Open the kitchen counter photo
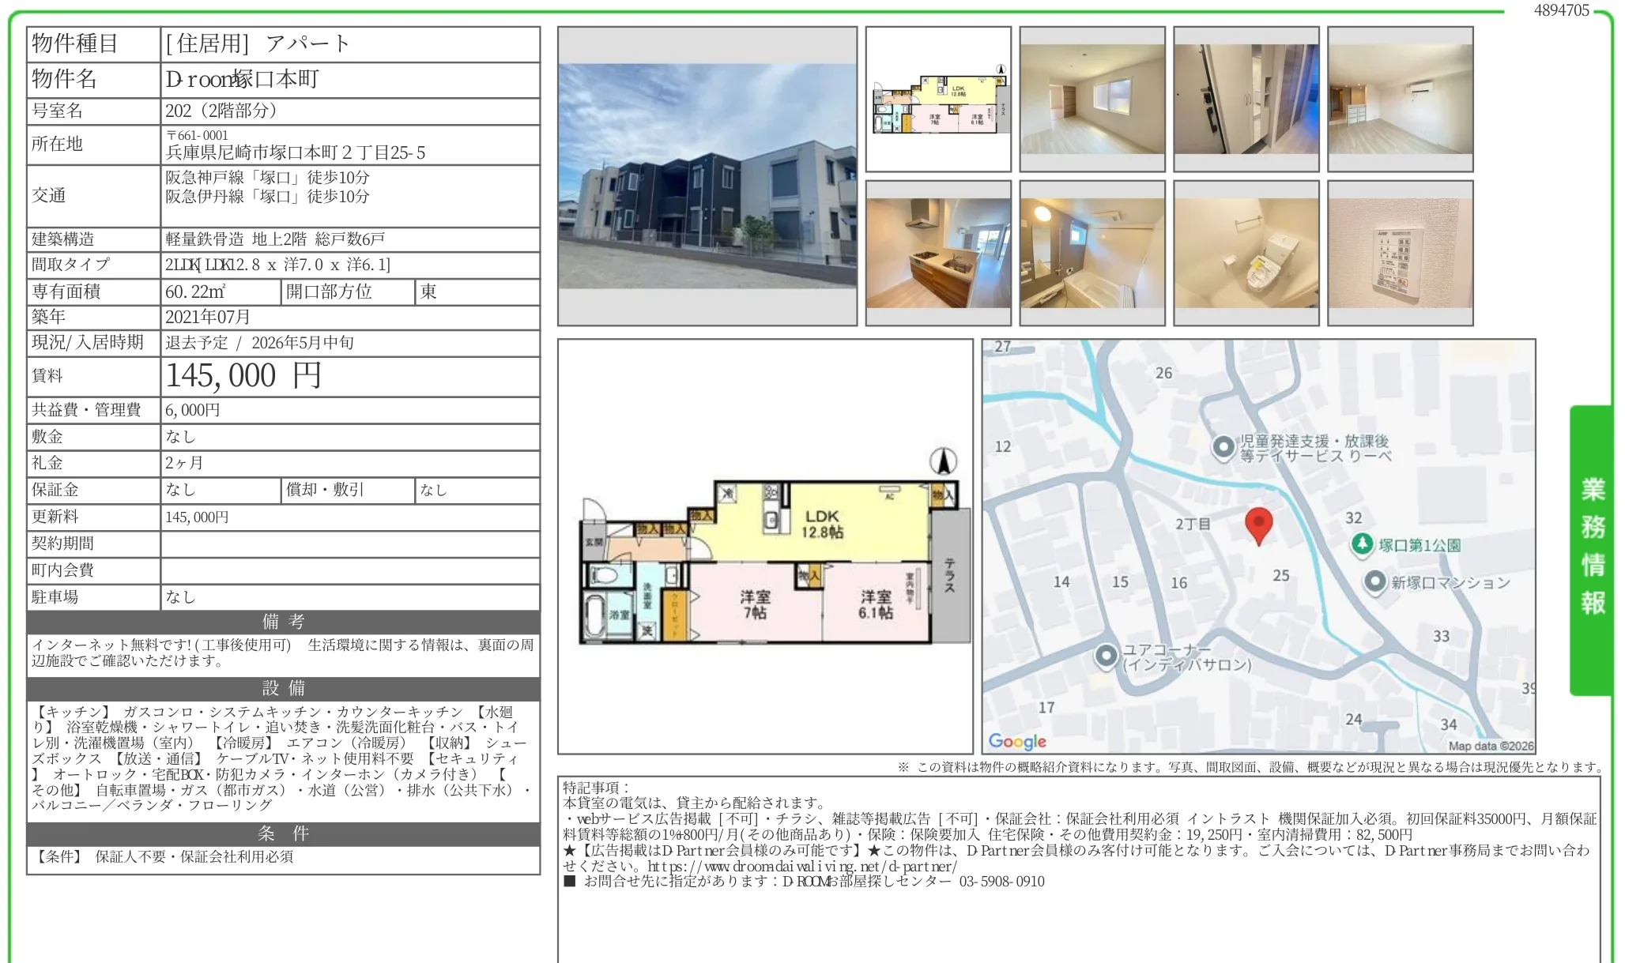 click(939, 253)
